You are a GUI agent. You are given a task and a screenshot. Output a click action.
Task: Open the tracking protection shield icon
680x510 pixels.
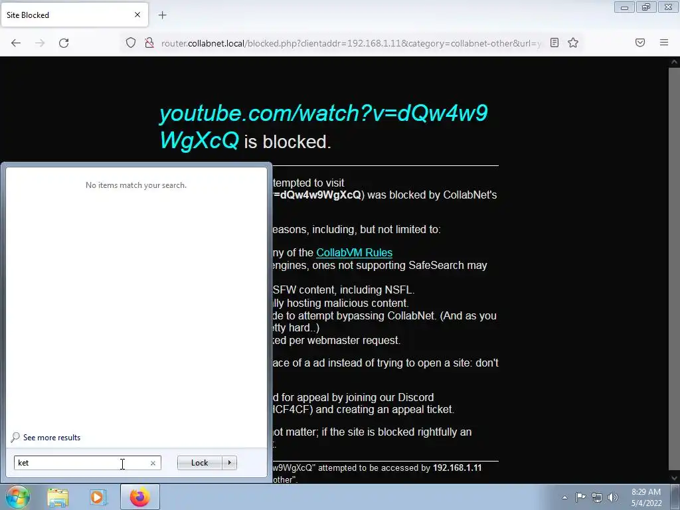[x=131, y=42]
